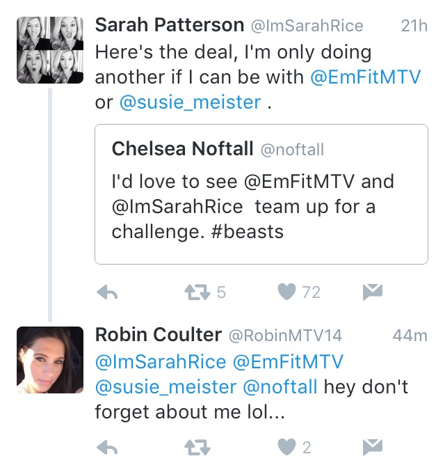Open Robin Coulter's display name
The height and width of the screenshot is (463, 445).
(159, 335)
